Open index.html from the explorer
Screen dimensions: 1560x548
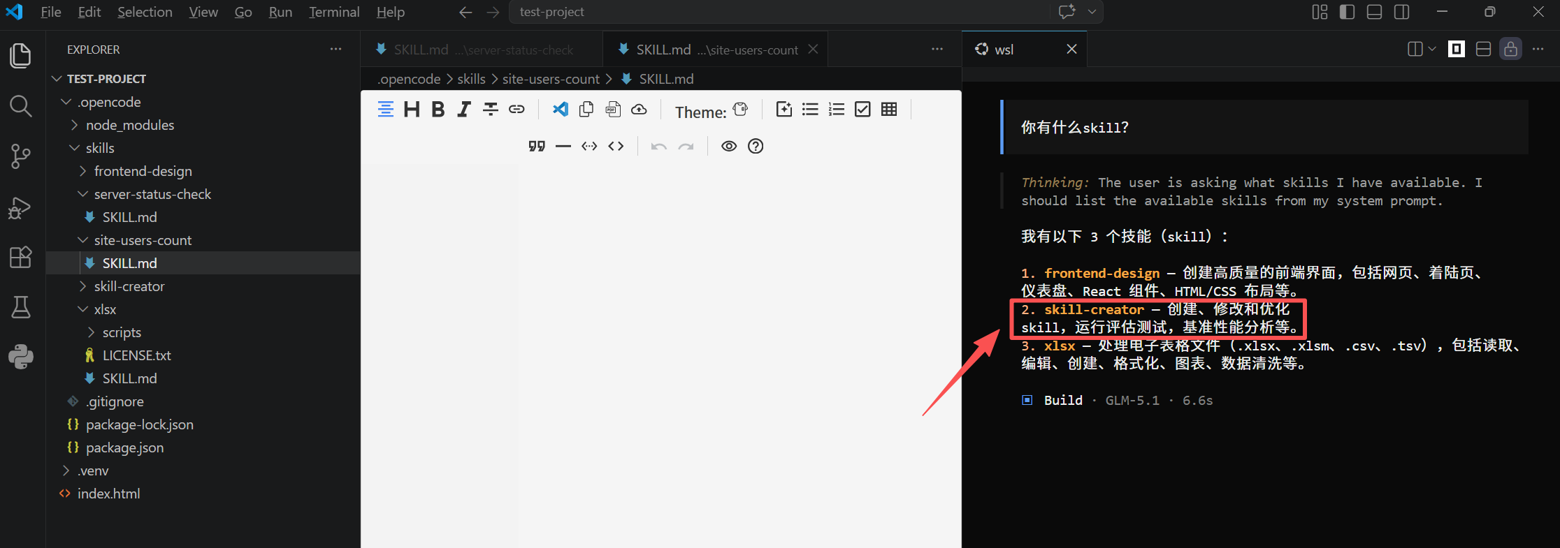point(108,494)
